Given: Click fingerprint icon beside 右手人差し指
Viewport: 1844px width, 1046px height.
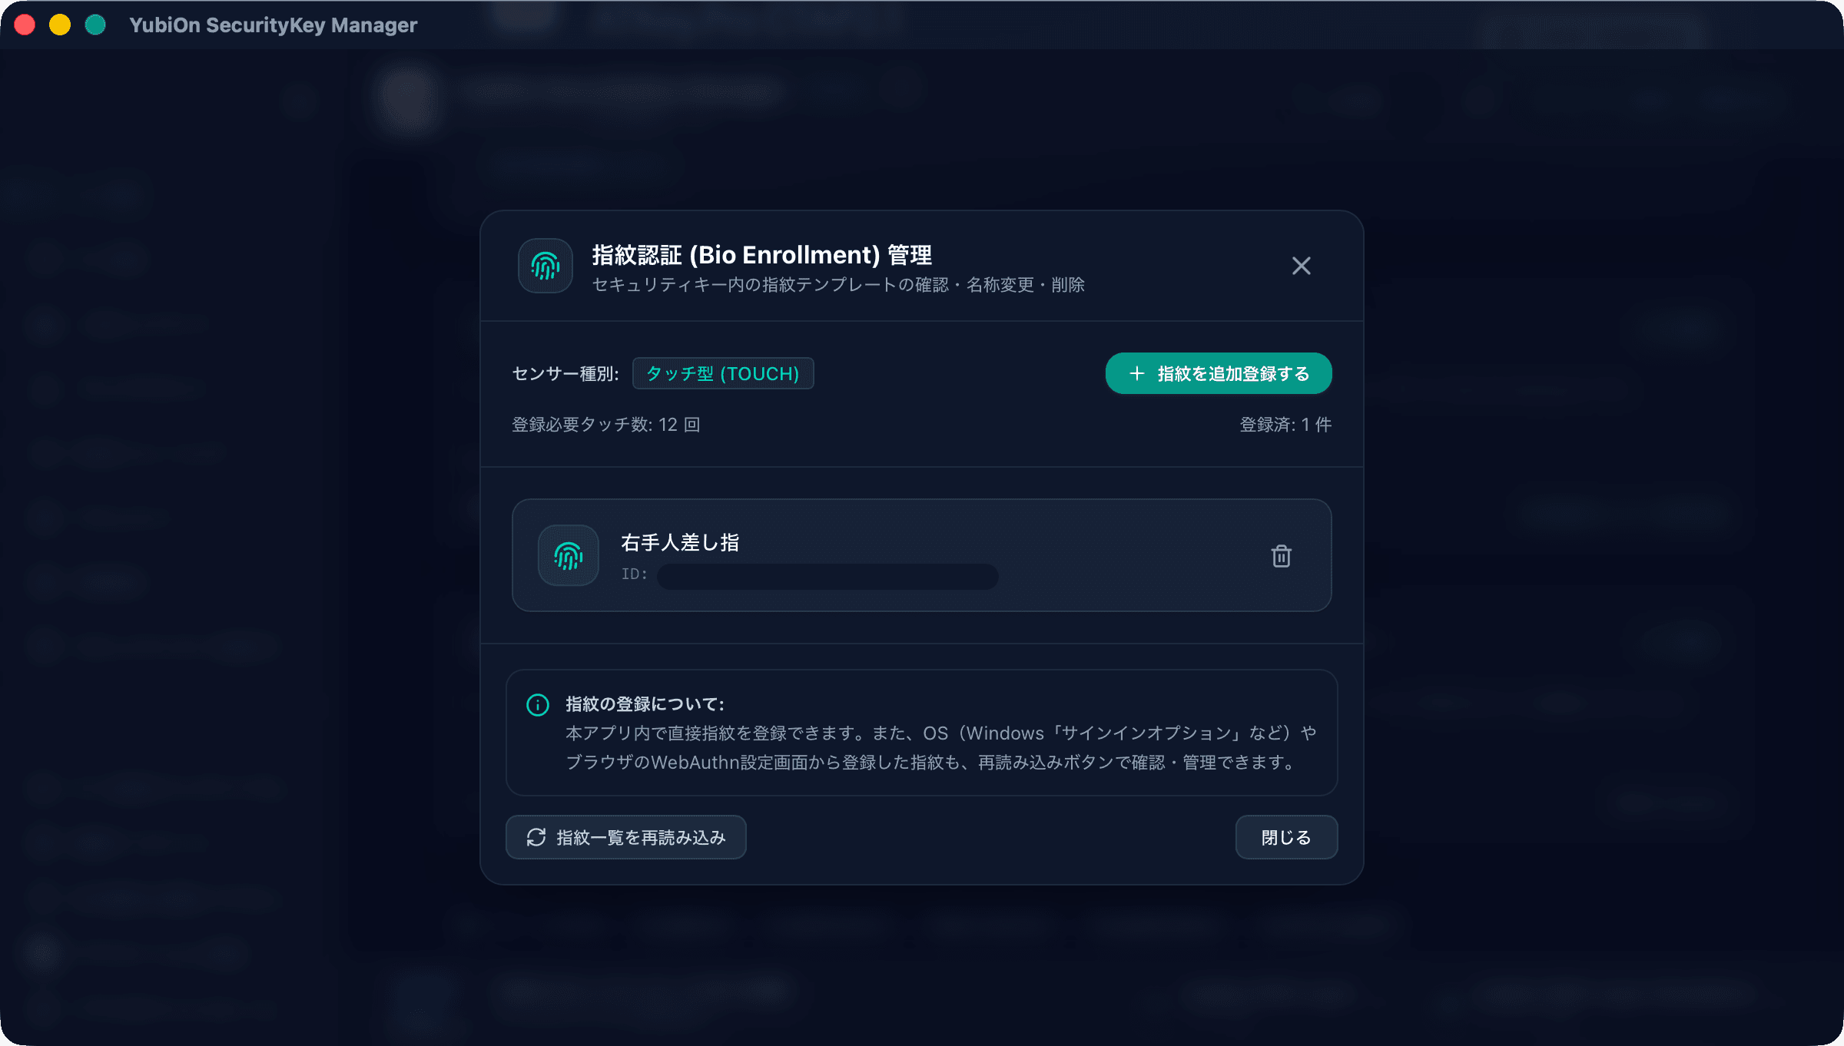Looking at the screenshot, I should 569,555.
